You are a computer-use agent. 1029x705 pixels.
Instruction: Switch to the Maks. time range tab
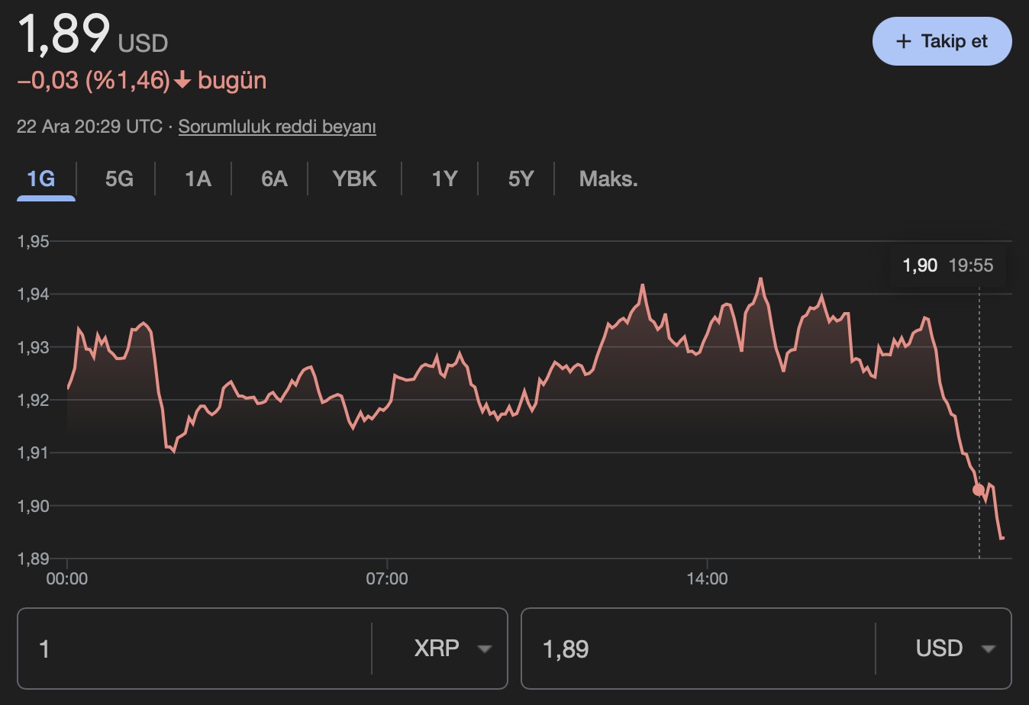click(x=608, y=179)
